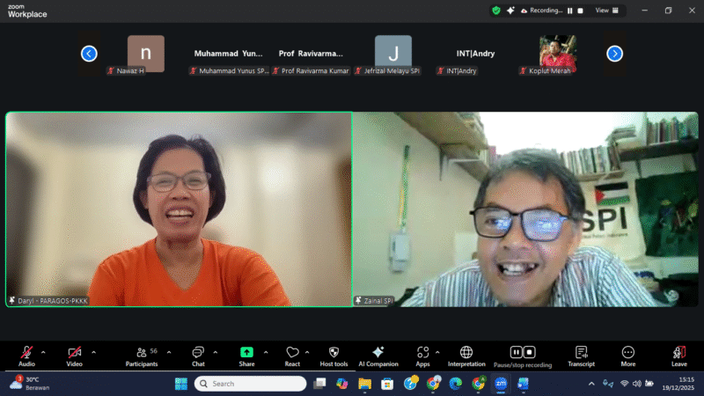Turn on camera with Video button
The height and width of the screenshot is (396, 704).
75,353
